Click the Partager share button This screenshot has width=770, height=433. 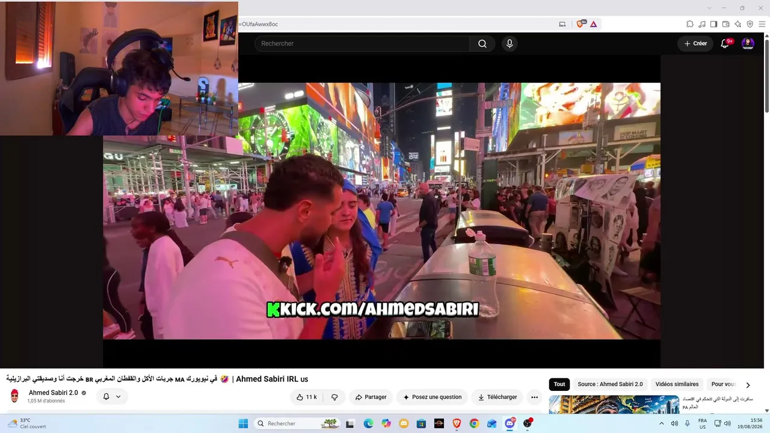(371, 397)
